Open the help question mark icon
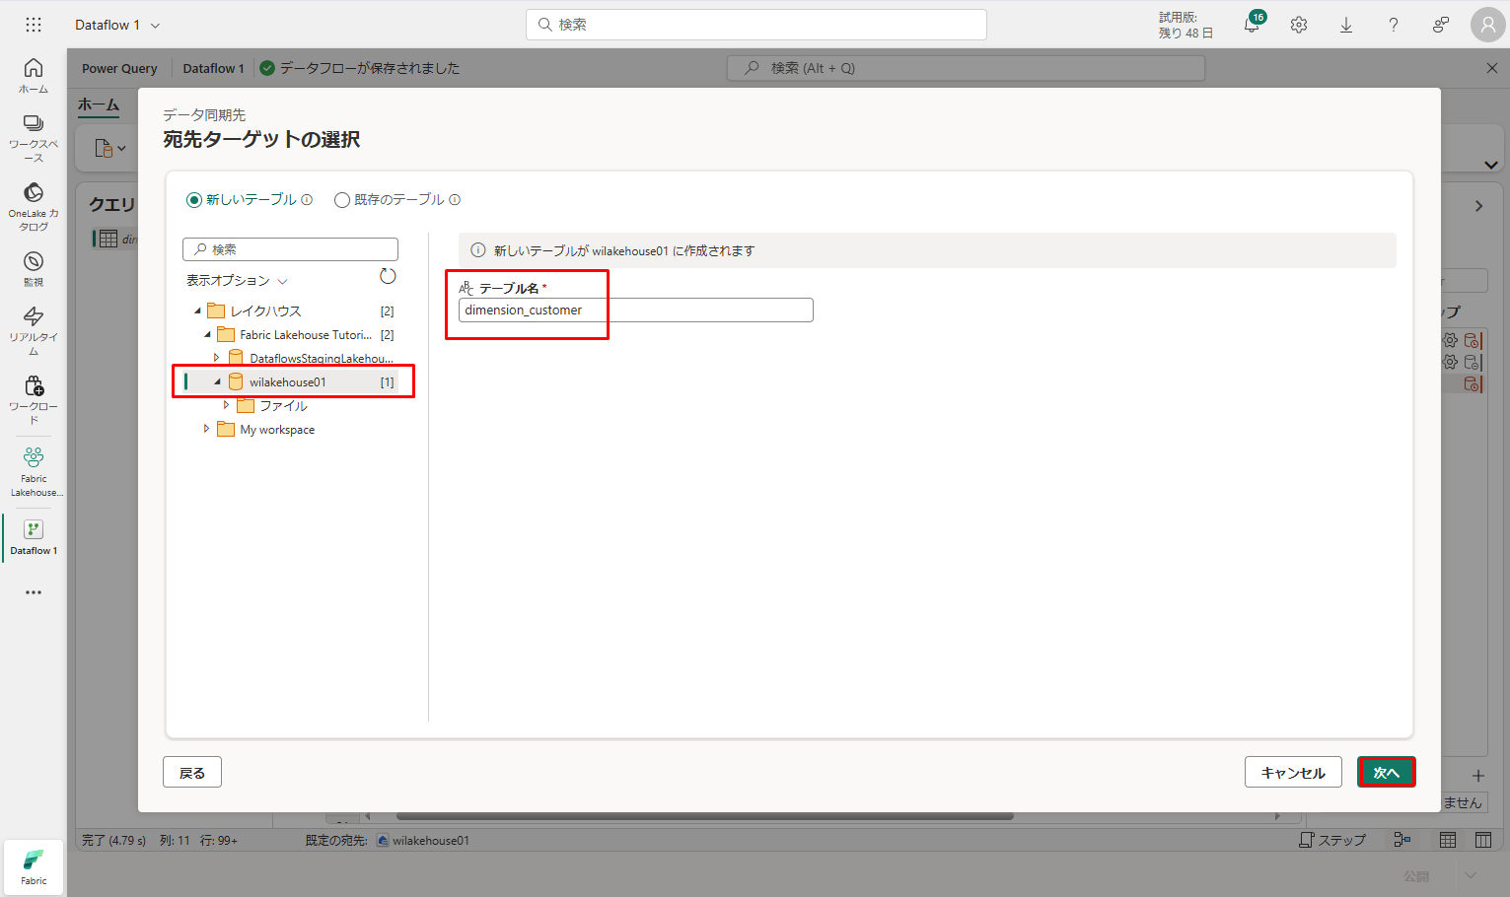Screen dimensions: 1510x897 click(x=1394, y=25)
